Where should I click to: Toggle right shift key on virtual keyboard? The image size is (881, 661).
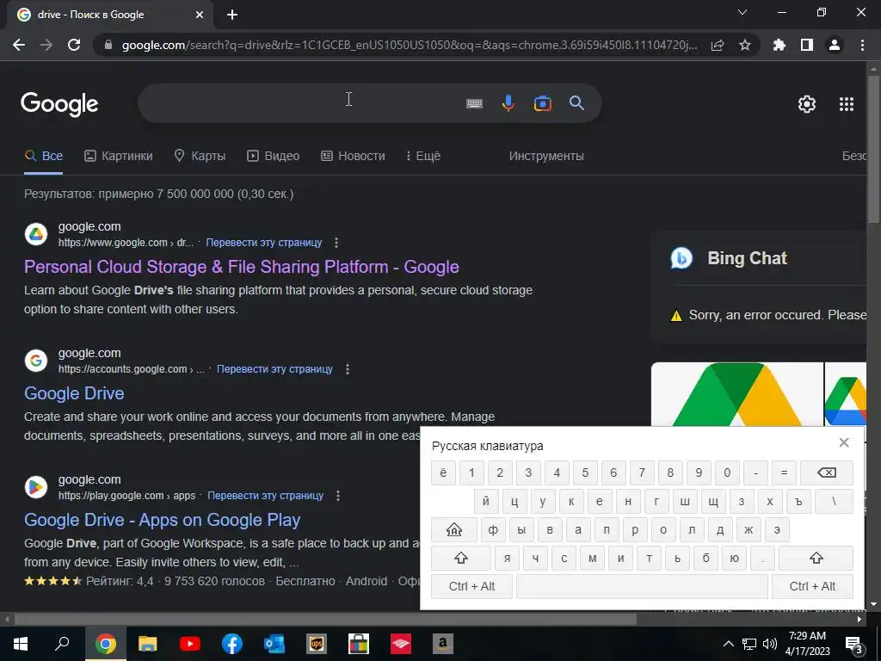point(816,558)
